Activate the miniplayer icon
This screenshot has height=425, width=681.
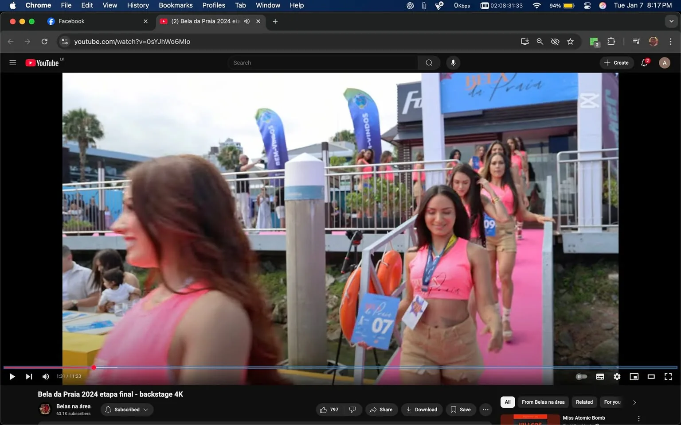634,376
